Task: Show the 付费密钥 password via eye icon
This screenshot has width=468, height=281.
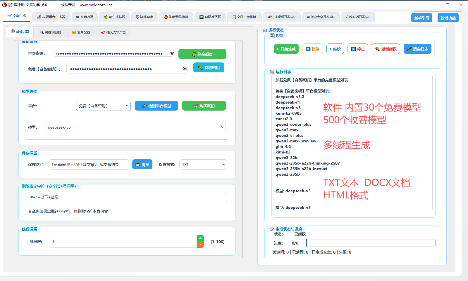Action: [x=172, y=53]
